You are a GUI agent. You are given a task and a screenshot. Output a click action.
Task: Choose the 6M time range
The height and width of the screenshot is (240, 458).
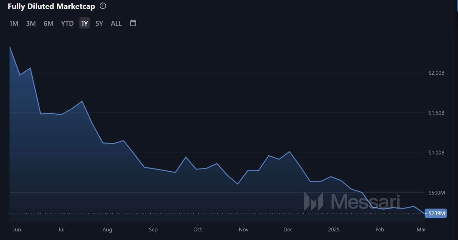click(x=48, y=23)
